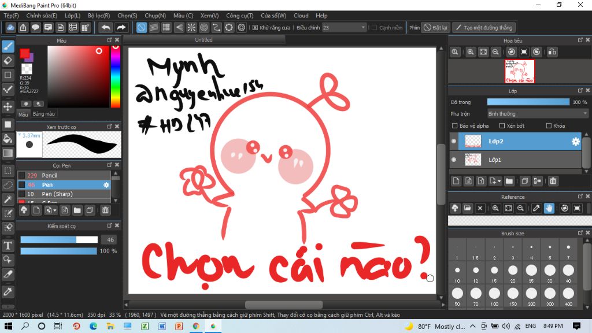Toggle Pen (Sharp) brush color box
This screenshot has height=333, width=592.
[22, 194]
